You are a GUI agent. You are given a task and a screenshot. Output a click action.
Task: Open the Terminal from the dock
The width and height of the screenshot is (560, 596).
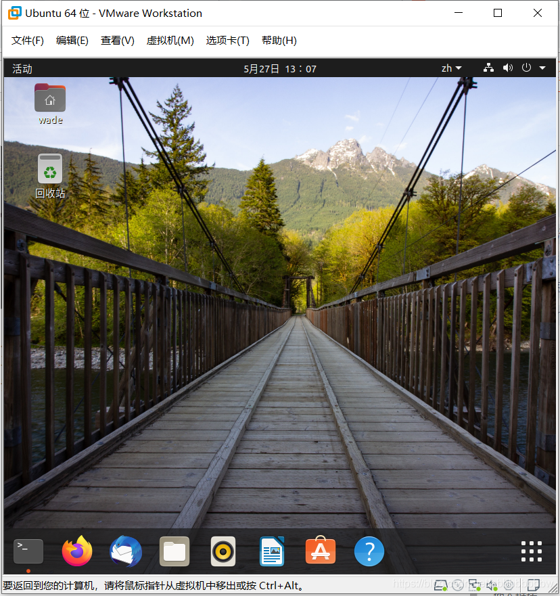tap(28, 551)
